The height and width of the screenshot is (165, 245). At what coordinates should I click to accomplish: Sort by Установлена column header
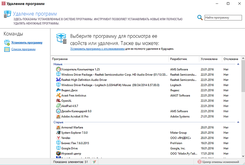tap(210, 59)
